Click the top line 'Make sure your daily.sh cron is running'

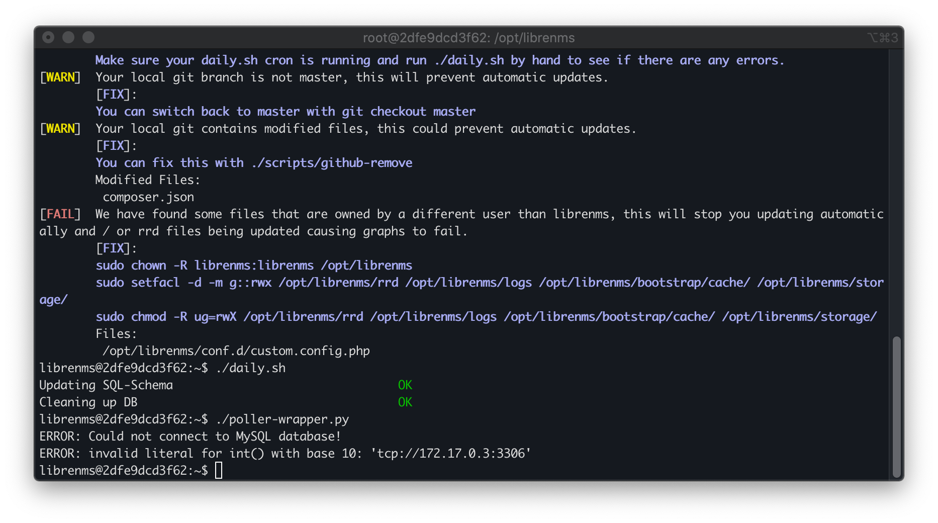(x=440, y=60)
